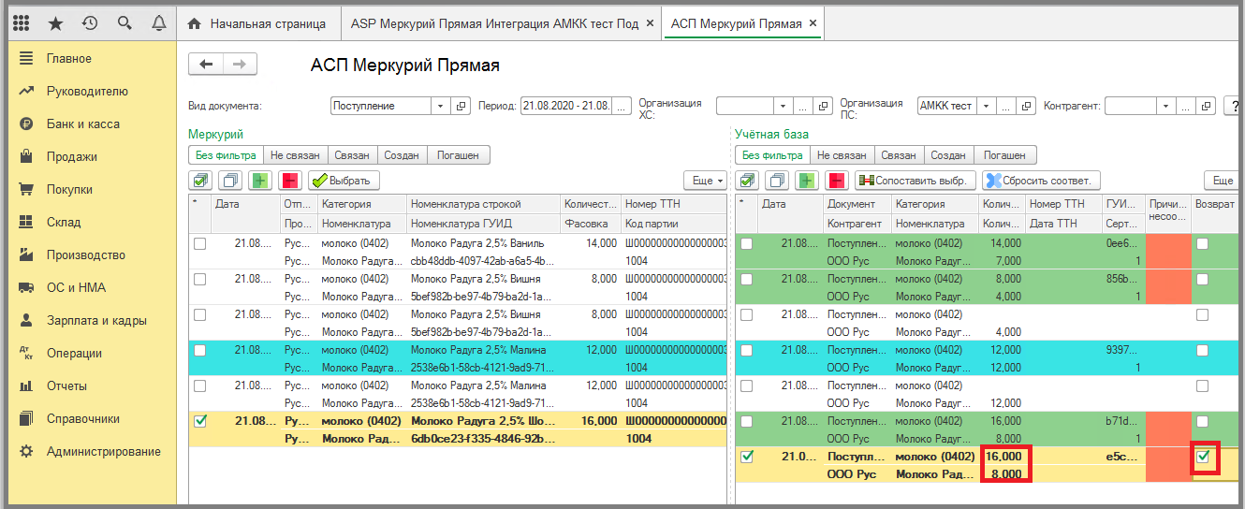
Task: Open the Вид документа field's form icon
Action: [461, 106]
